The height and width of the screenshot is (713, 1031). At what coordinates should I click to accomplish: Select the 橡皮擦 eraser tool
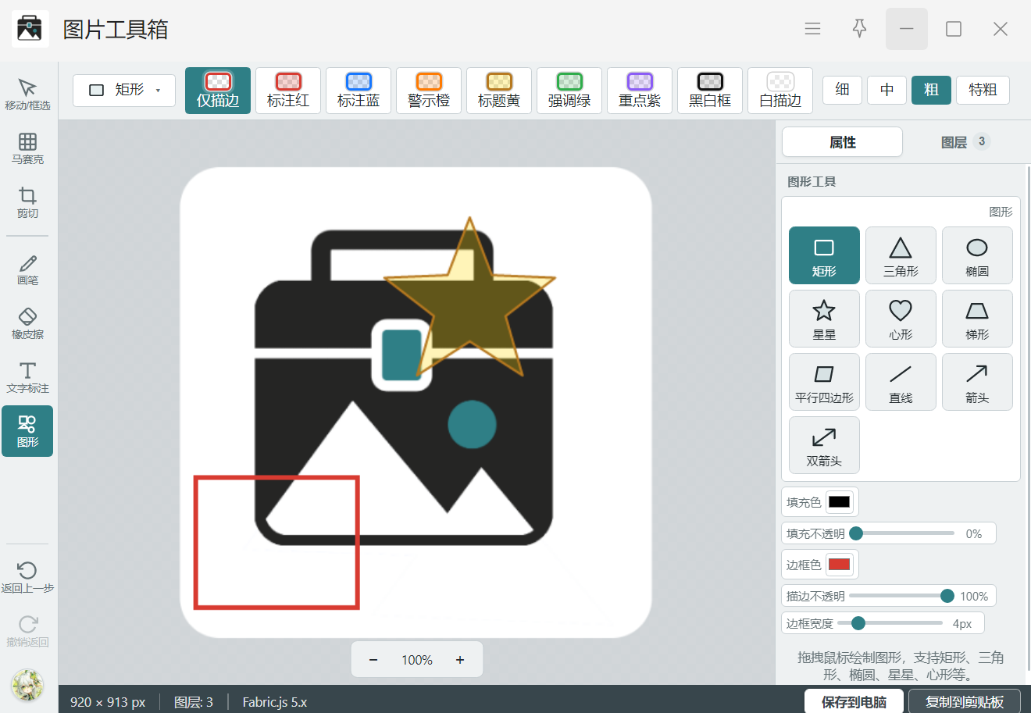(27, 323)
